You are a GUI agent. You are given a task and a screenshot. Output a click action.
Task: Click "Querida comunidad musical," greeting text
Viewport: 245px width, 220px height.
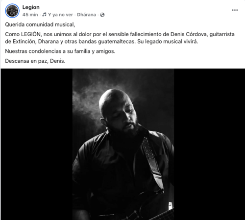(x=40, y=24)
